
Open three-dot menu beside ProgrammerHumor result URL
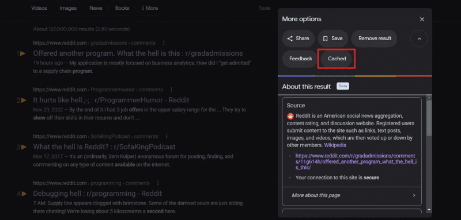171,90
